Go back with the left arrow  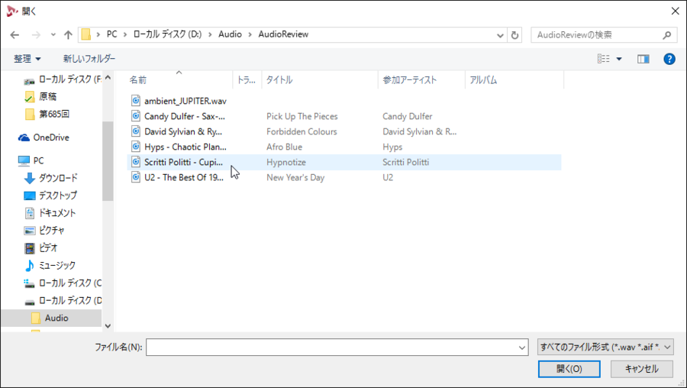pos(15,34)
